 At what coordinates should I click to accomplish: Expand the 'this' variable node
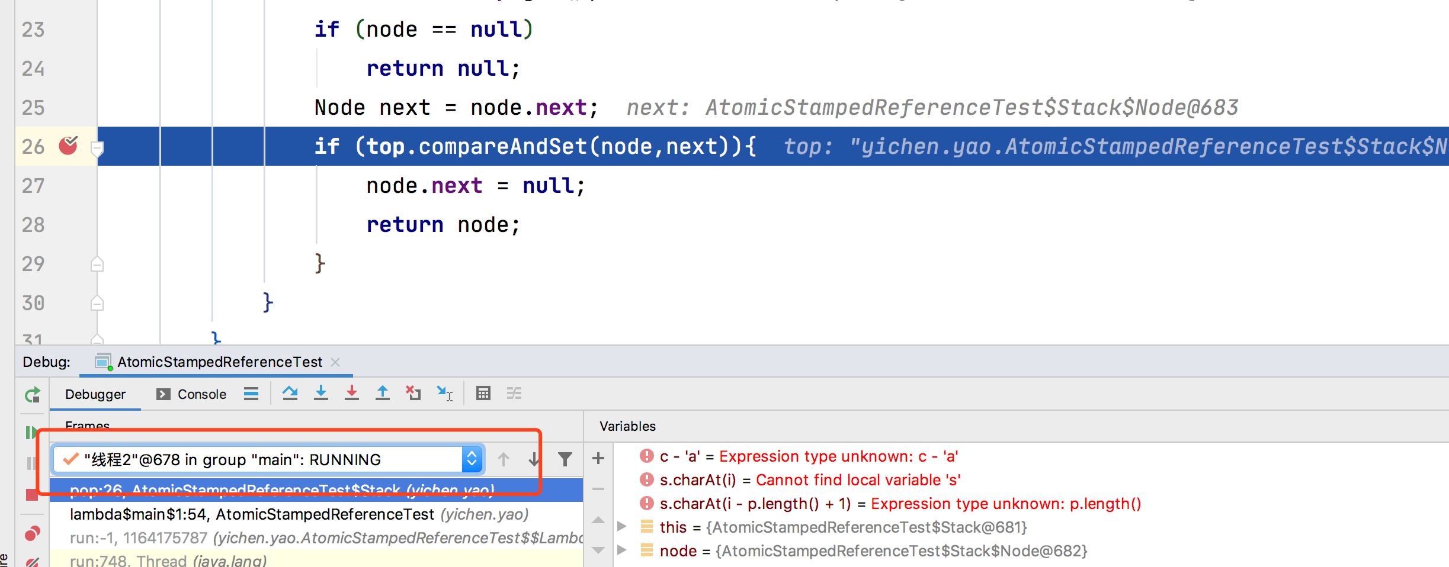621,527
